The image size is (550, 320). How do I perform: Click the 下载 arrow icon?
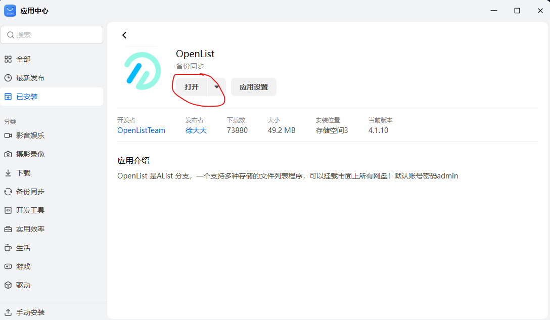coord(8,172)
